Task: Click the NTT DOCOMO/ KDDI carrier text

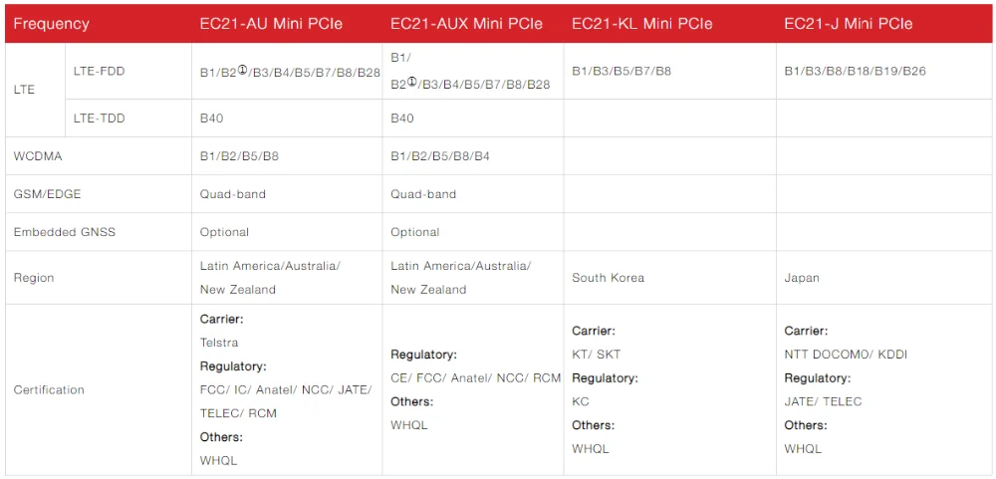Action: [846, 355]
